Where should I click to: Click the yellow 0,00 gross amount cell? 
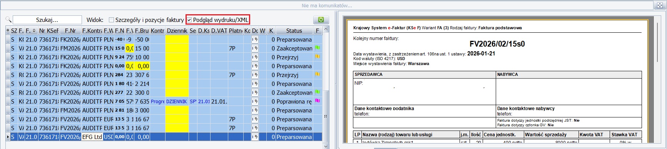tap(142, 66)
